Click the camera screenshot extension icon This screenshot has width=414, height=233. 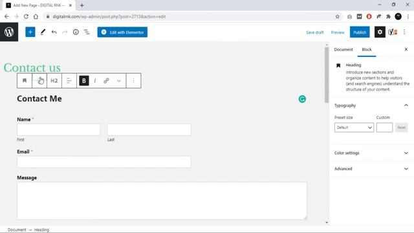349,17
